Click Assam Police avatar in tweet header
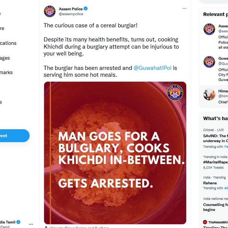228x228 pixels. (50, 11)
